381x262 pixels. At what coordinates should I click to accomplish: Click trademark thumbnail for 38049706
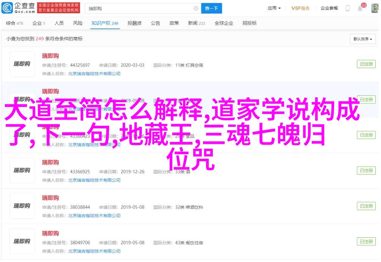(x=22, y=242)
